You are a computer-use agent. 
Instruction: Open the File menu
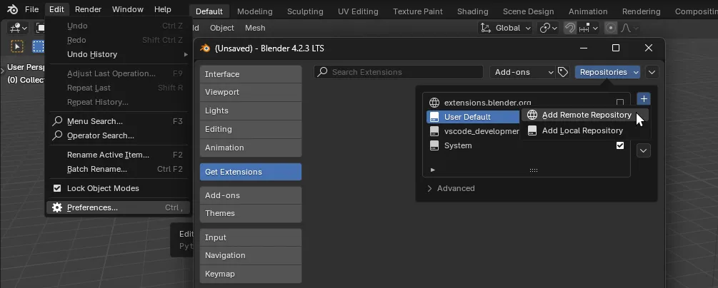tap(31, 9)
